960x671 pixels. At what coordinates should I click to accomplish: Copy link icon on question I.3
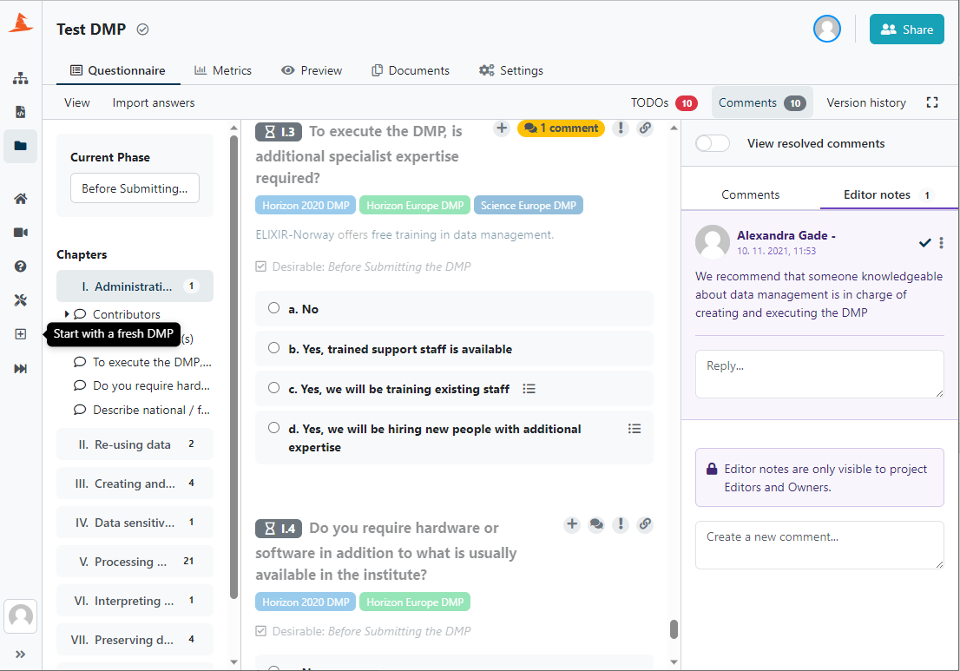click(x=645, y=128)
